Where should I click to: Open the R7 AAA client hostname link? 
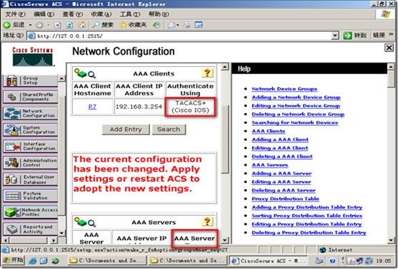pyautogui.click(x=92, y=107)
